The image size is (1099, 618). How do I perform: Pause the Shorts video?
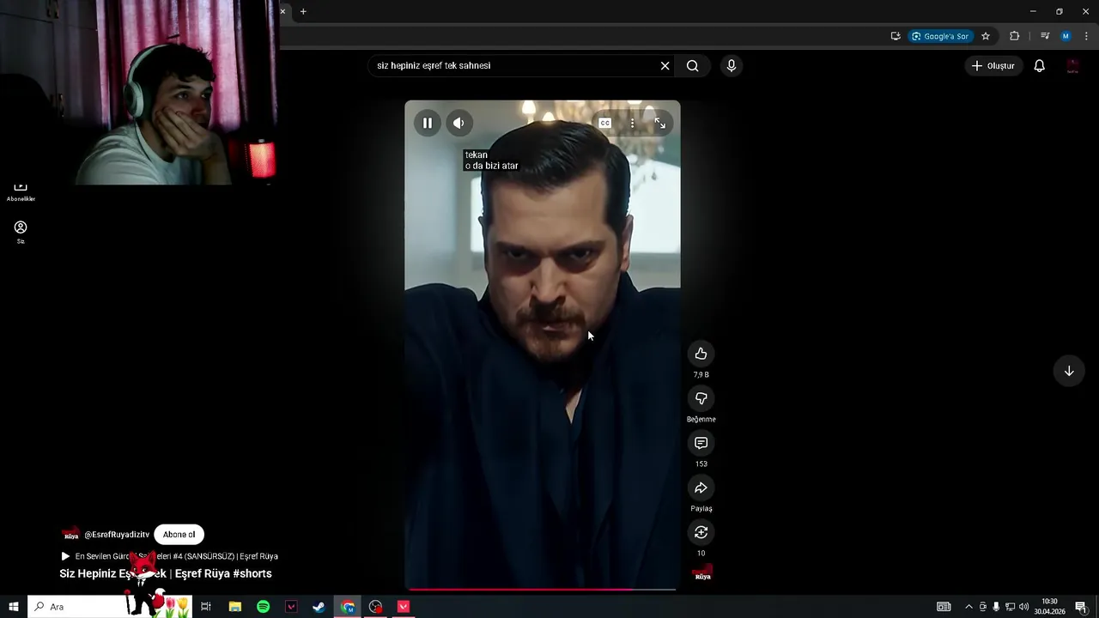click(x=428, y=123)
